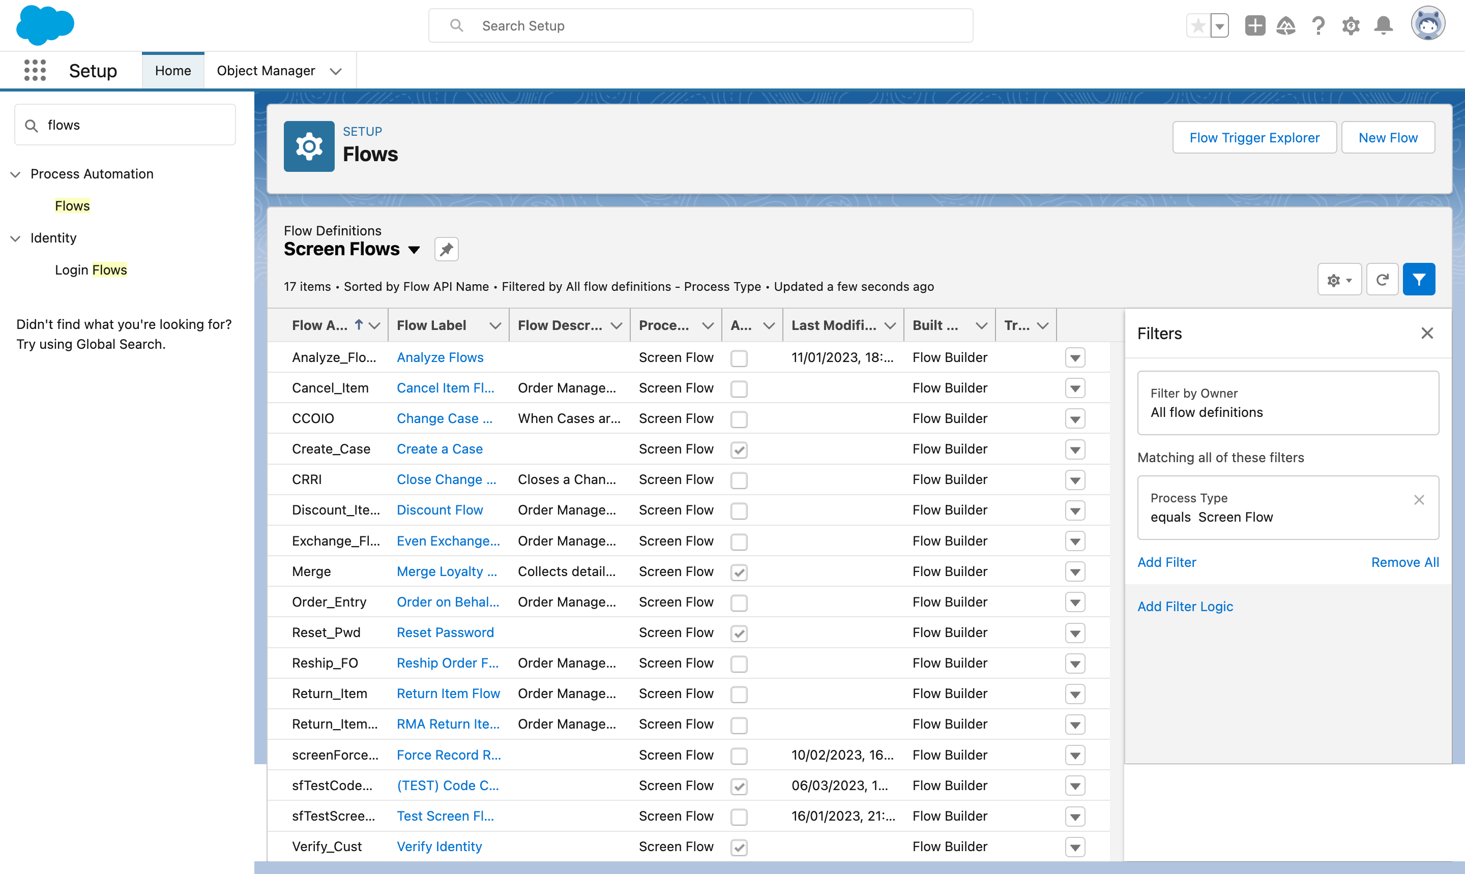The width and height of the screenshot is (1465, 874).
Task: Open row actions for Analyze_Flows
Action: [1075, 357]
